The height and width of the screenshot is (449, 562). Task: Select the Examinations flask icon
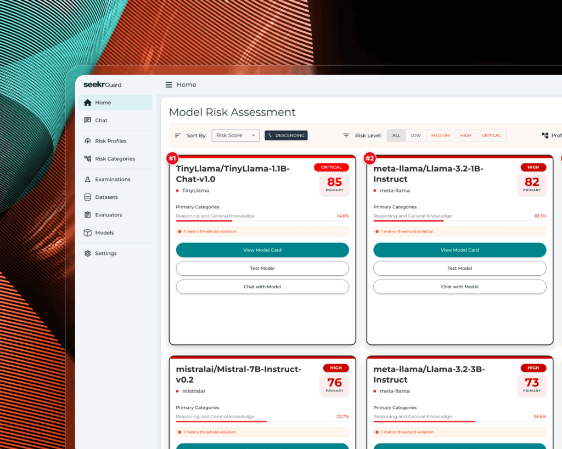tap(88, 179)
